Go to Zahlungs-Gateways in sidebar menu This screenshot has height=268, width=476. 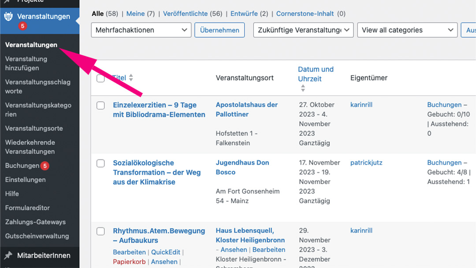point(35,222)
